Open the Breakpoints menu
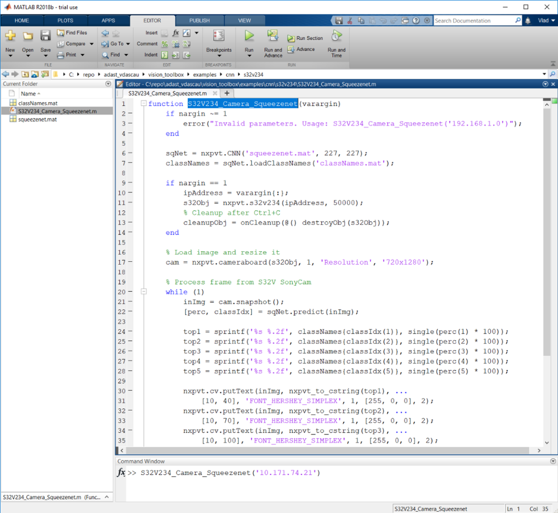 pos(219,44)
